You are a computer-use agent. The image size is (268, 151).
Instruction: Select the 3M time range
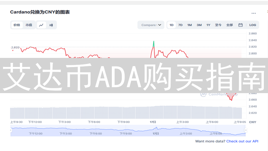[x=199, y=25]
